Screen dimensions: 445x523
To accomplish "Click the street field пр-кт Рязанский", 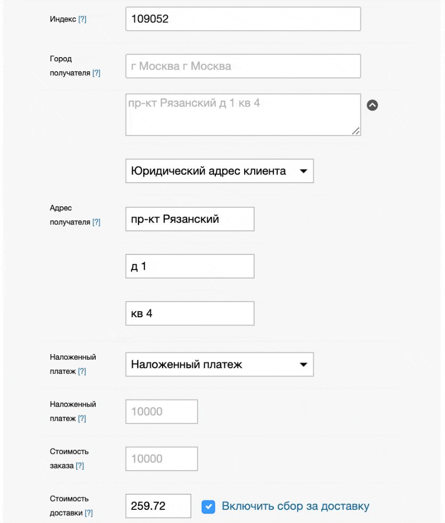I will point(190,219).
